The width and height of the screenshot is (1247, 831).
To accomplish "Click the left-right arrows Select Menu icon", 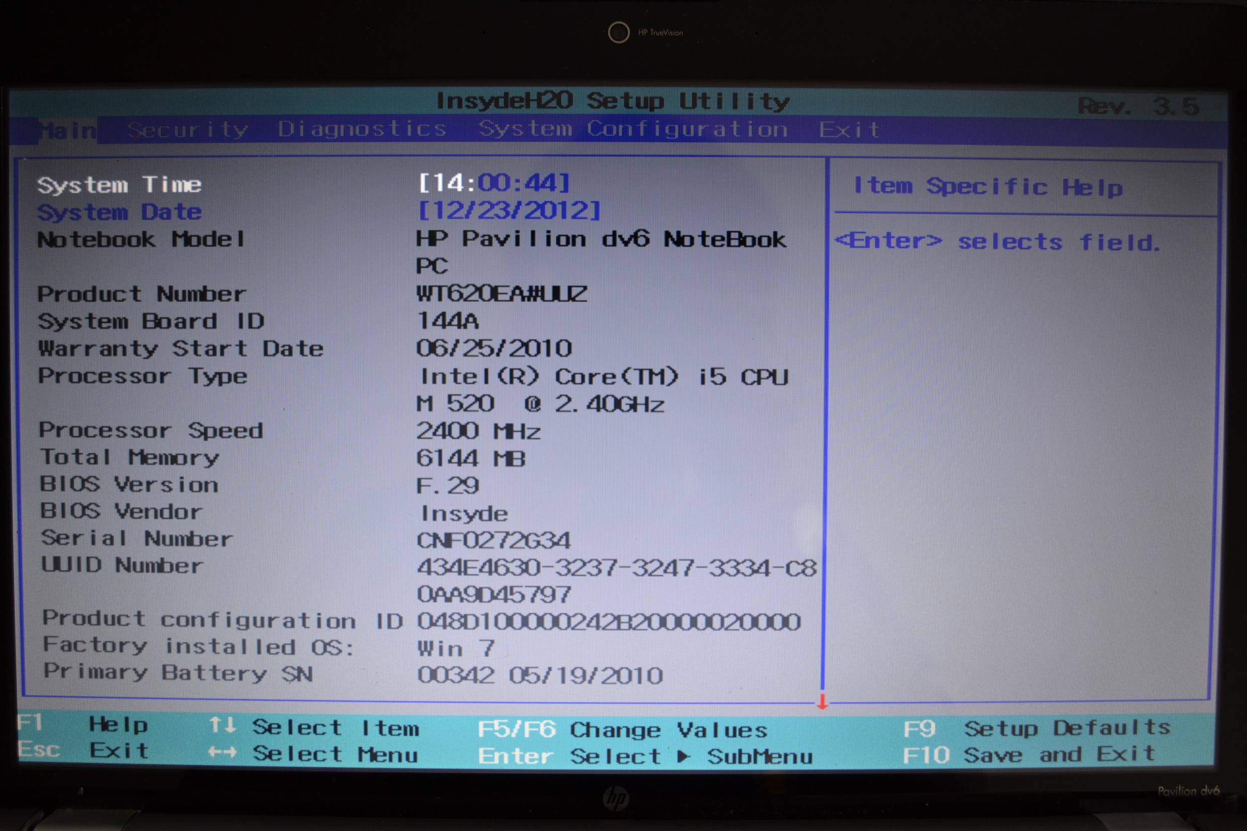I will pos(222,752).
